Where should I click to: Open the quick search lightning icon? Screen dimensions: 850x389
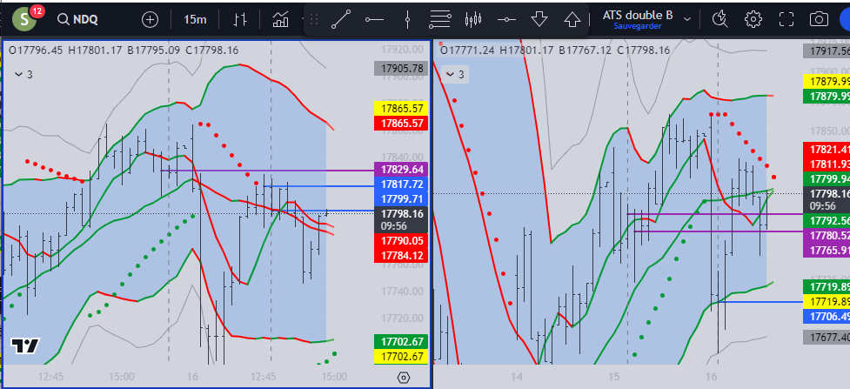719,19
